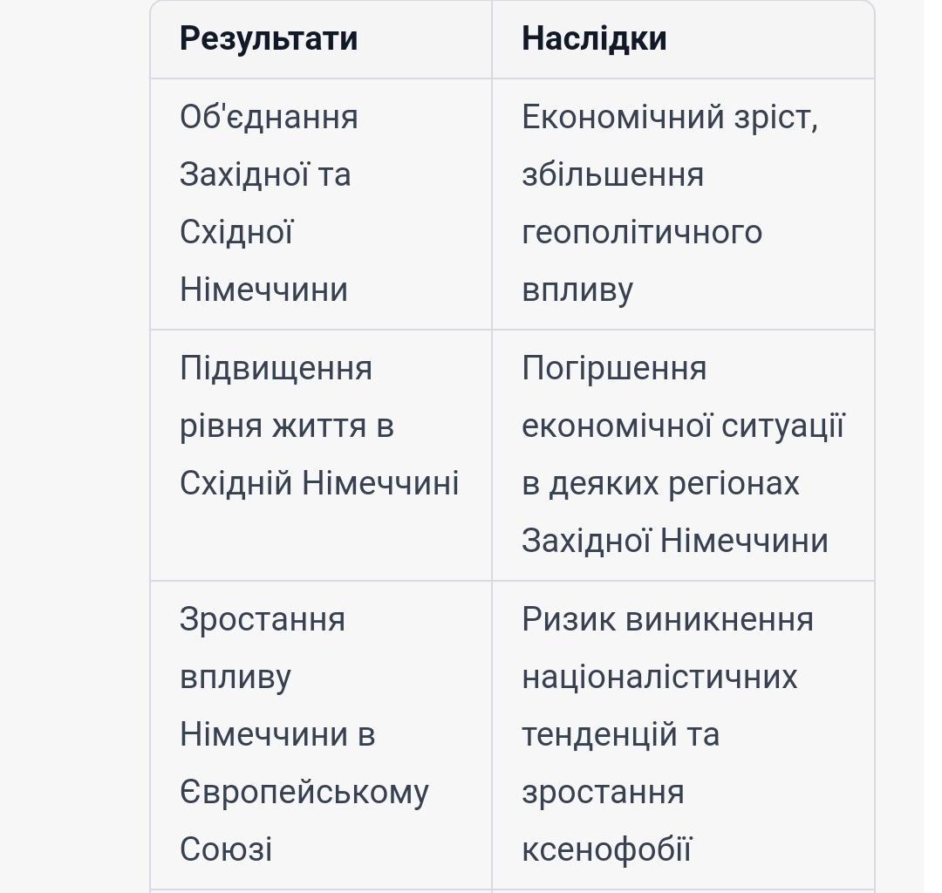942x893 pixels.
Task: Click the text "Західної Німеччини" in the right column
Action: [674, 541]
